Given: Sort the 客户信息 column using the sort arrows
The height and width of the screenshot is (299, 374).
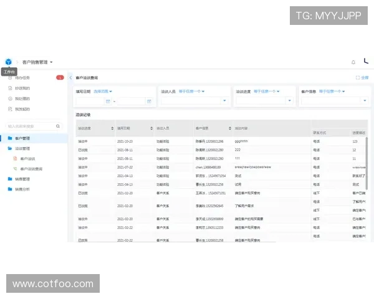Looking at the screenshot, I should tap(229, 128).
